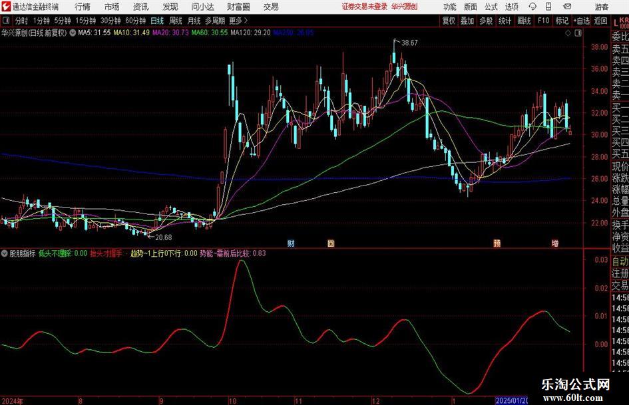629x405 pixels.
Task: Open the 问小达 menu
Action: pos(202,7)
